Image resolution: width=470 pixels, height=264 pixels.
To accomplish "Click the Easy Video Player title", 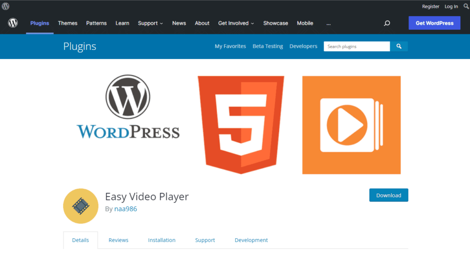I will [147, 196].
